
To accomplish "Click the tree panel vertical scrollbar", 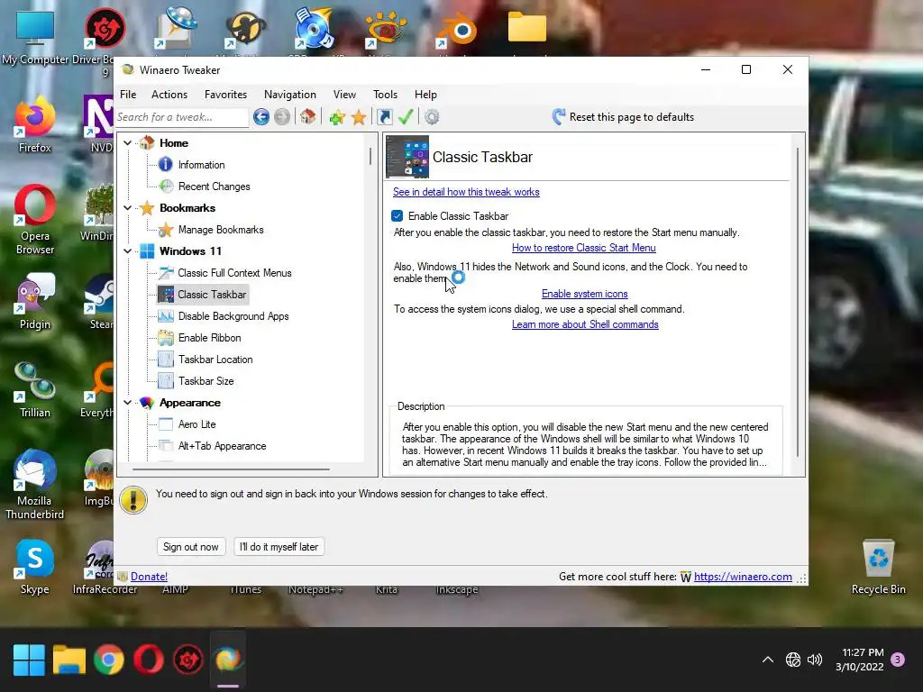I will point(370,156).
